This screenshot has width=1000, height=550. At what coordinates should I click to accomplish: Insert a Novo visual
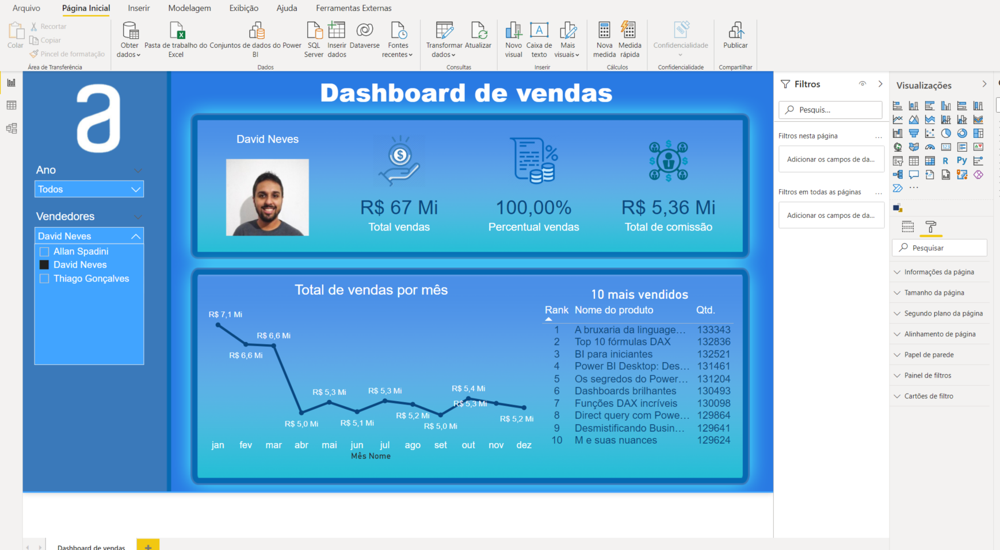(513, 39)
